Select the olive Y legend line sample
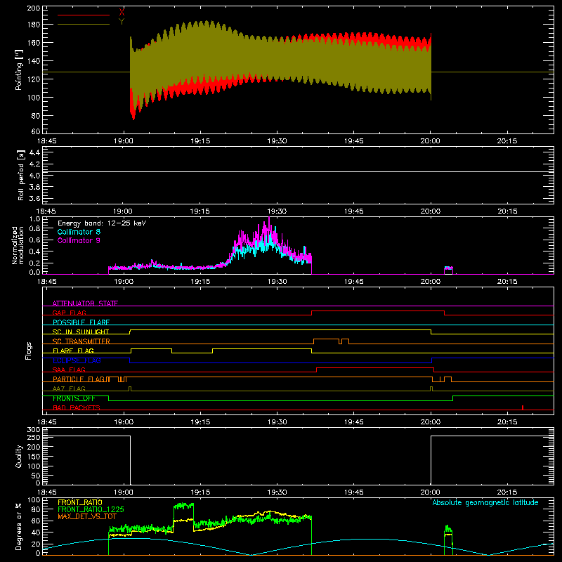 tap(84, 25)
